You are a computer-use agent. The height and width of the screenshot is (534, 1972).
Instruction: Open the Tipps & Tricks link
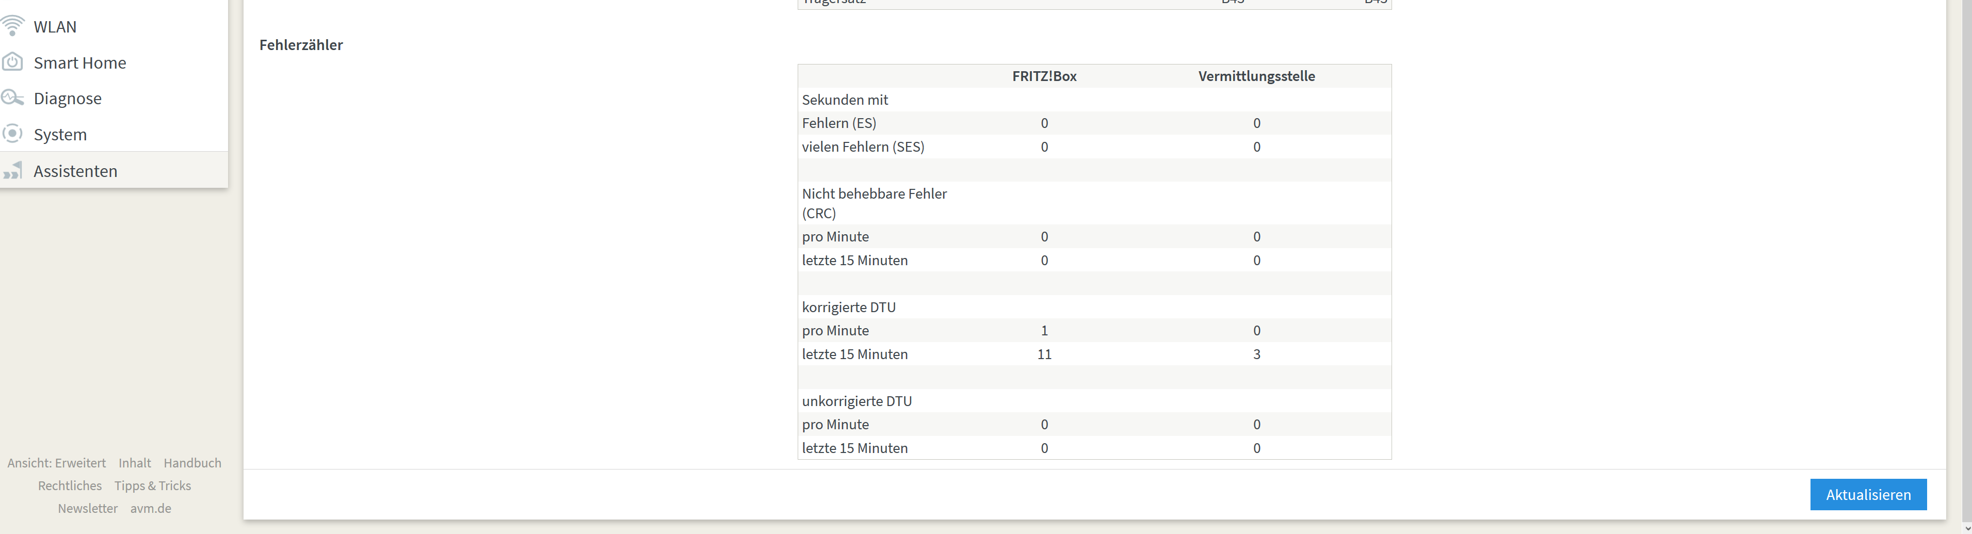pos(152,486)
